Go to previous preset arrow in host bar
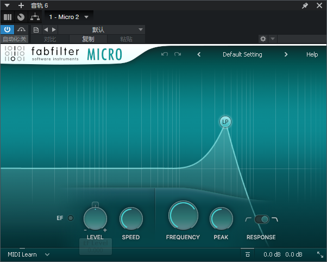The height and width of the screenshot is (262, 327). (x=46, y=30)
